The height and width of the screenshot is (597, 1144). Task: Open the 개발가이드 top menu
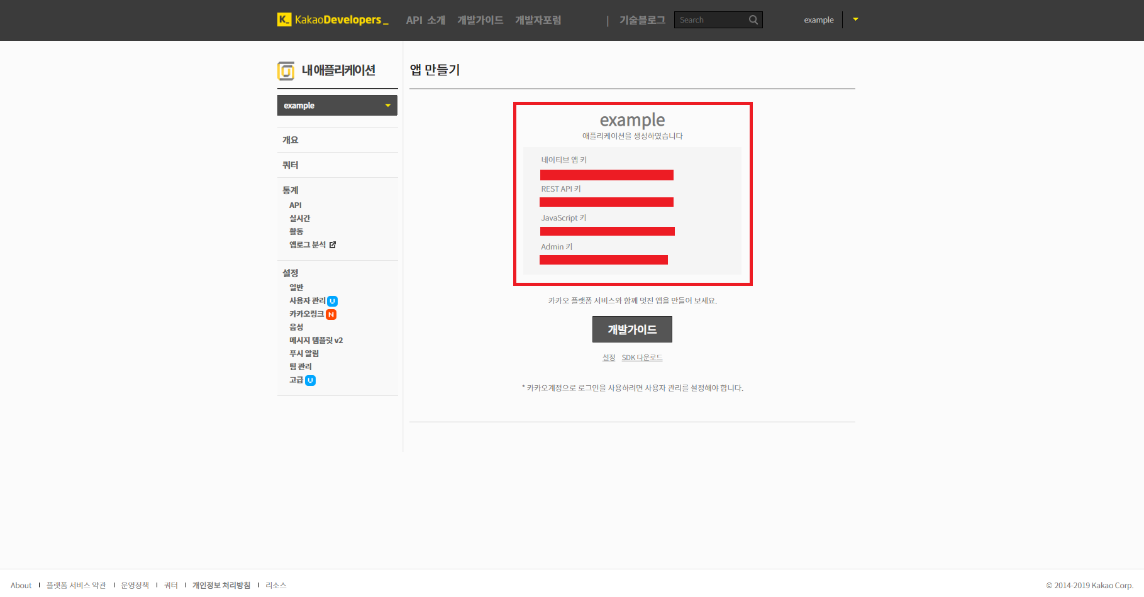point(480,20)
